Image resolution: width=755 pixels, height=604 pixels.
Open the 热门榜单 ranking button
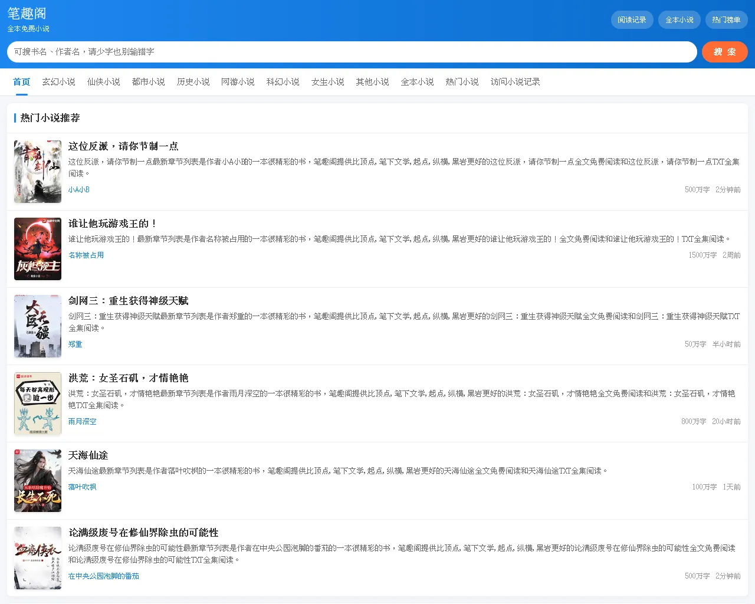point(726,20)
